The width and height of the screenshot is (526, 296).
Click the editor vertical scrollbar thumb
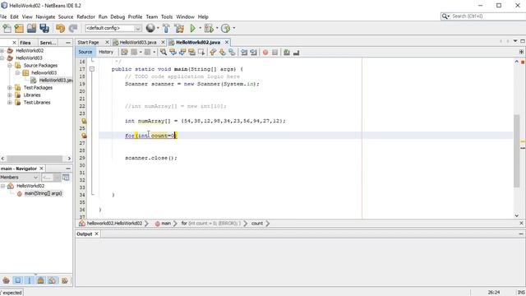[x=517, y=151]
